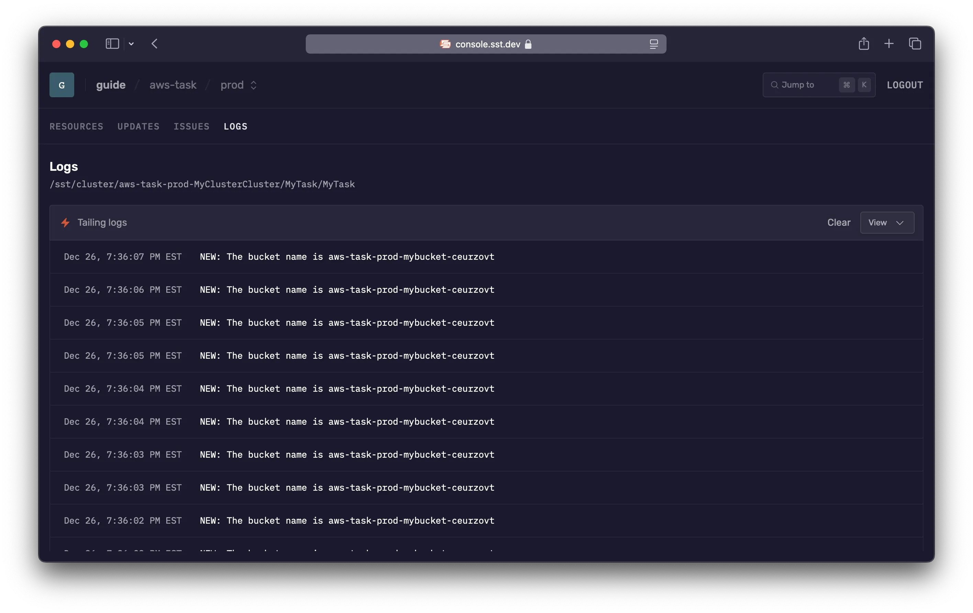973x613 pixels.
Task: Click the SST logo in the address bar
Action: click(x=445, y=44)
